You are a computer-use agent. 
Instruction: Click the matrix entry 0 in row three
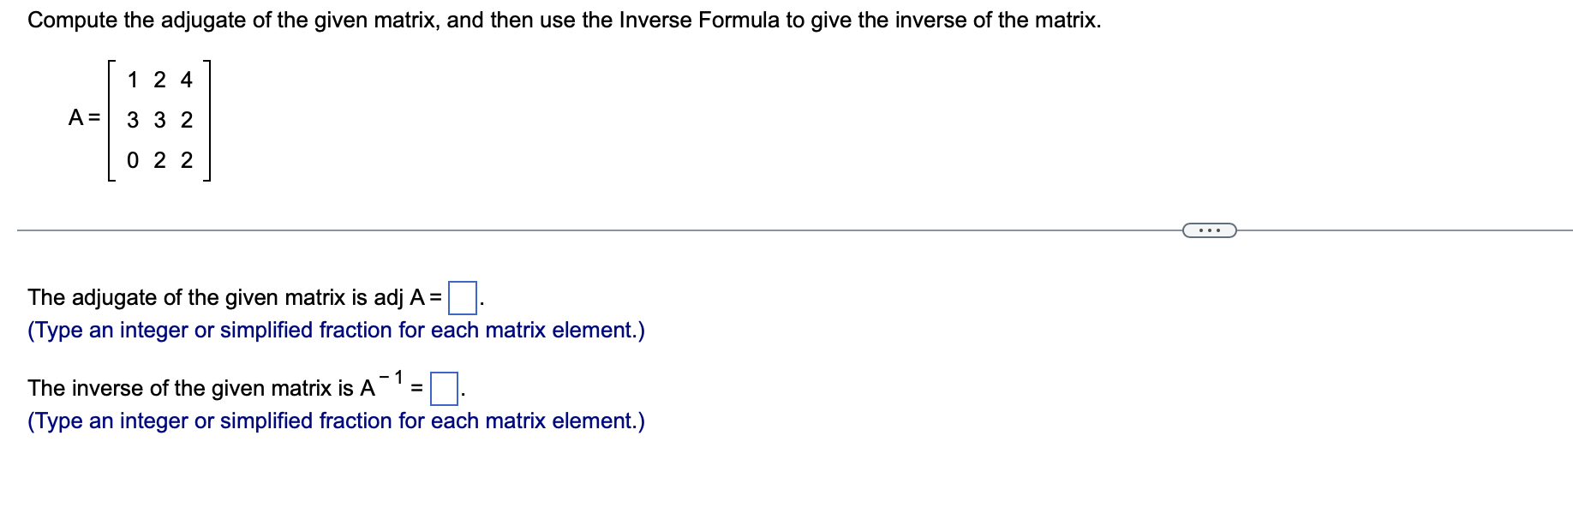point(133,160)
